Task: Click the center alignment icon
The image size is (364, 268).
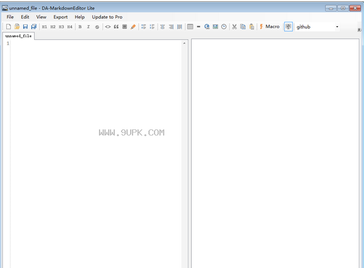Action: coord(162,27)
